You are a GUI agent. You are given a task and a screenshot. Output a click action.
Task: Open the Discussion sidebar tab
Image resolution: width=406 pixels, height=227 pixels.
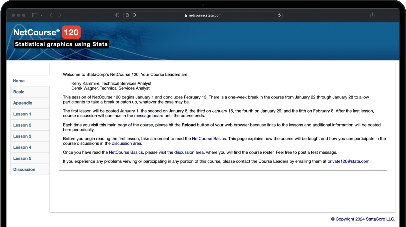(x=24, y=170)
